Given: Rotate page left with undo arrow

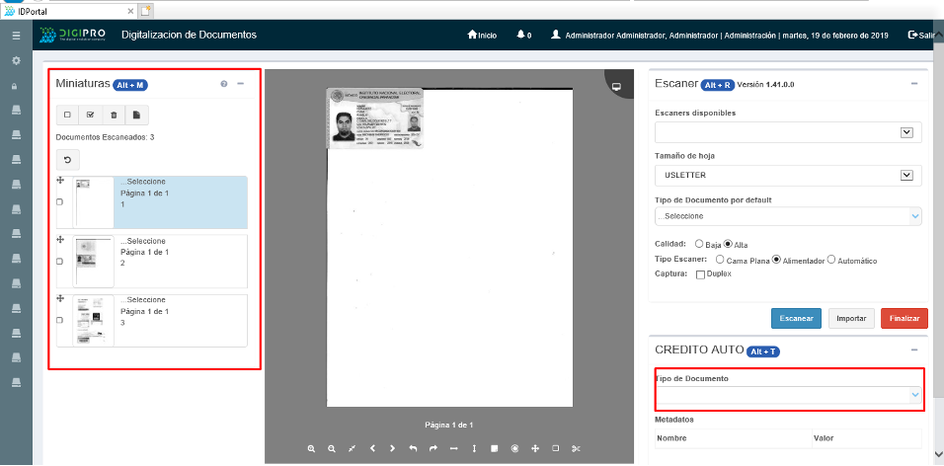Looking at the screenshot, I should tap(413, 448).
